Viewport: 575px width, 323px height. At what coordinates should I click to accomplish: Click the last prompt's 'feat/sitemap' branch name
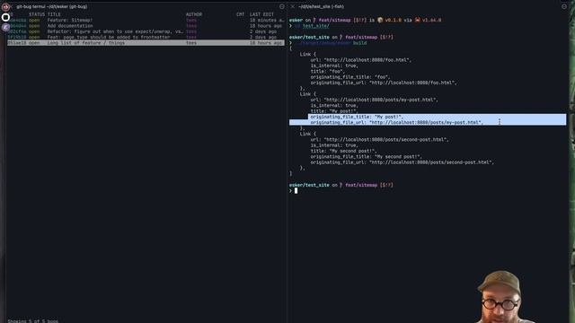point(361,185)
